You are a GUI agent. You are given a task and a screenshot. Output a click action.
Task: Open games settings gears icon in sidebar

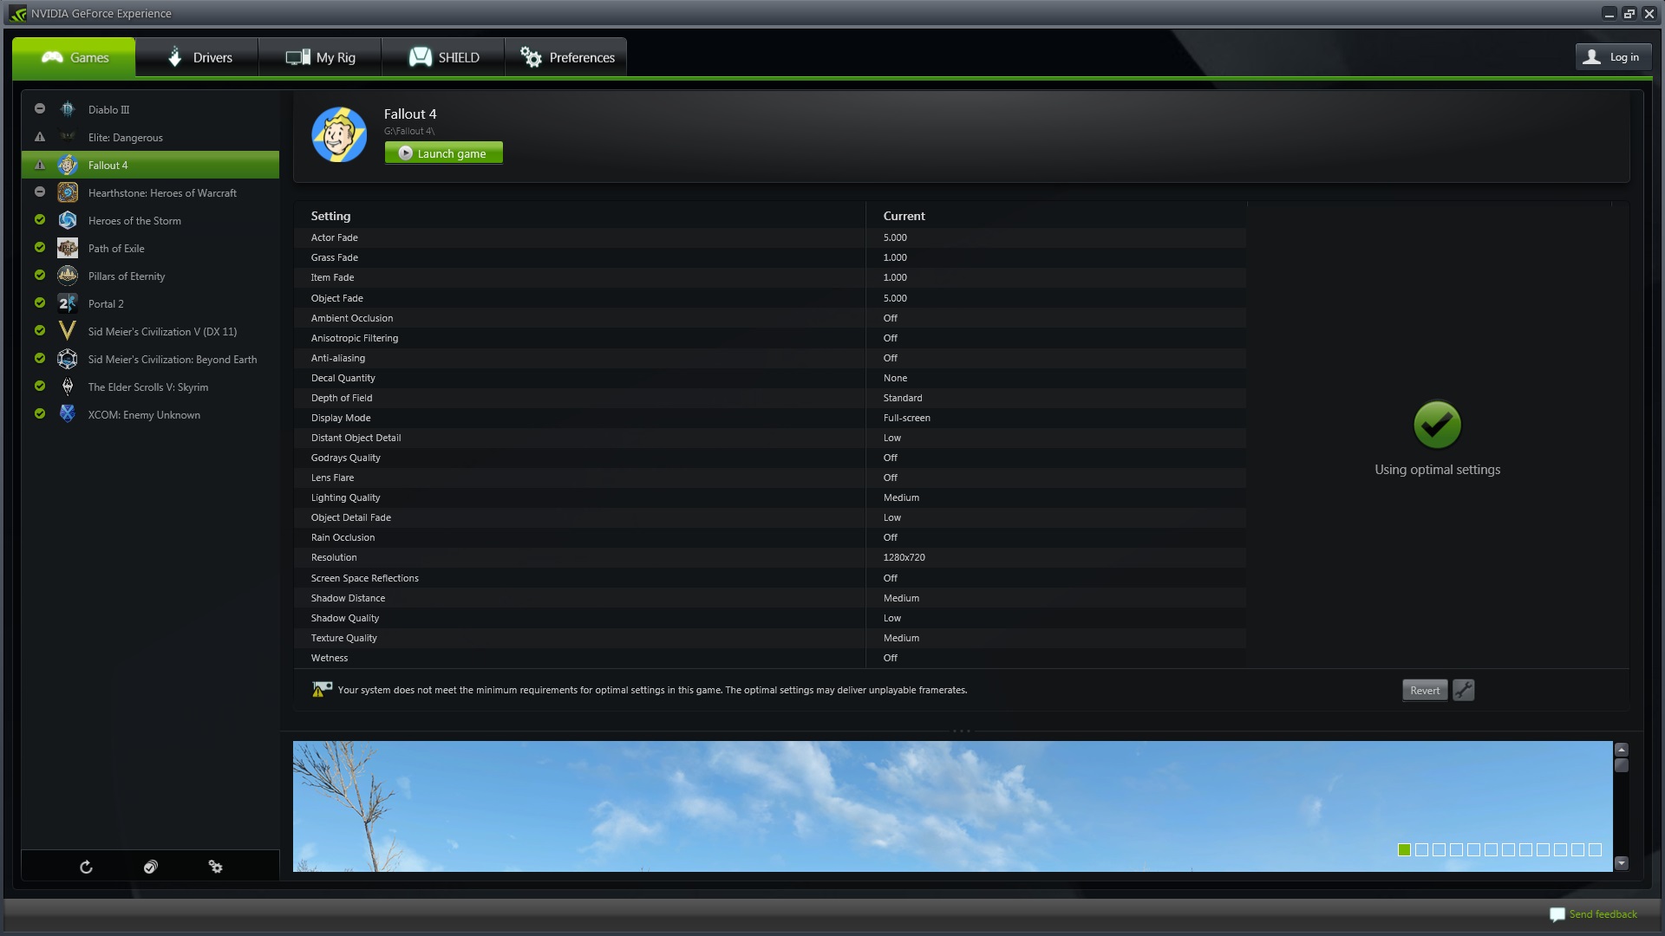click(215, 867)
